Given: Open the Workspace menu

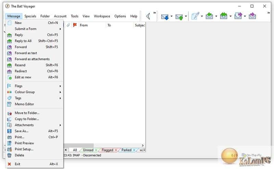Looking at the screenshot, I should tap(102, 16).
